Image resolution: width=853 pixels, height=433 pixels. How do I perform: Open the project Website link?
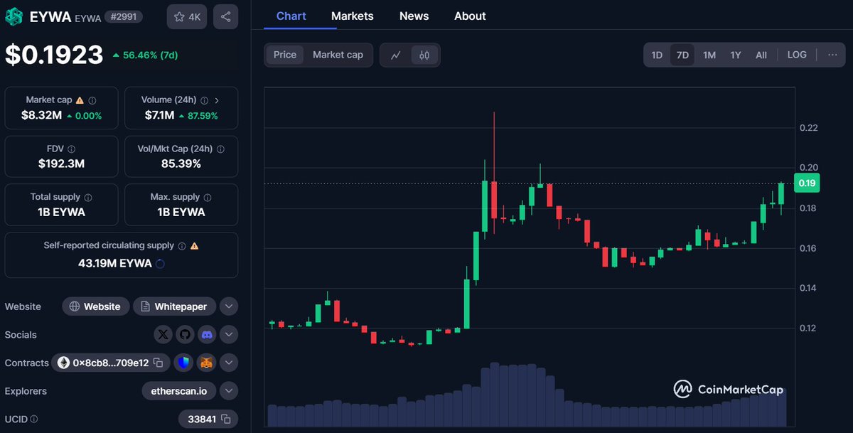[96, 306]
